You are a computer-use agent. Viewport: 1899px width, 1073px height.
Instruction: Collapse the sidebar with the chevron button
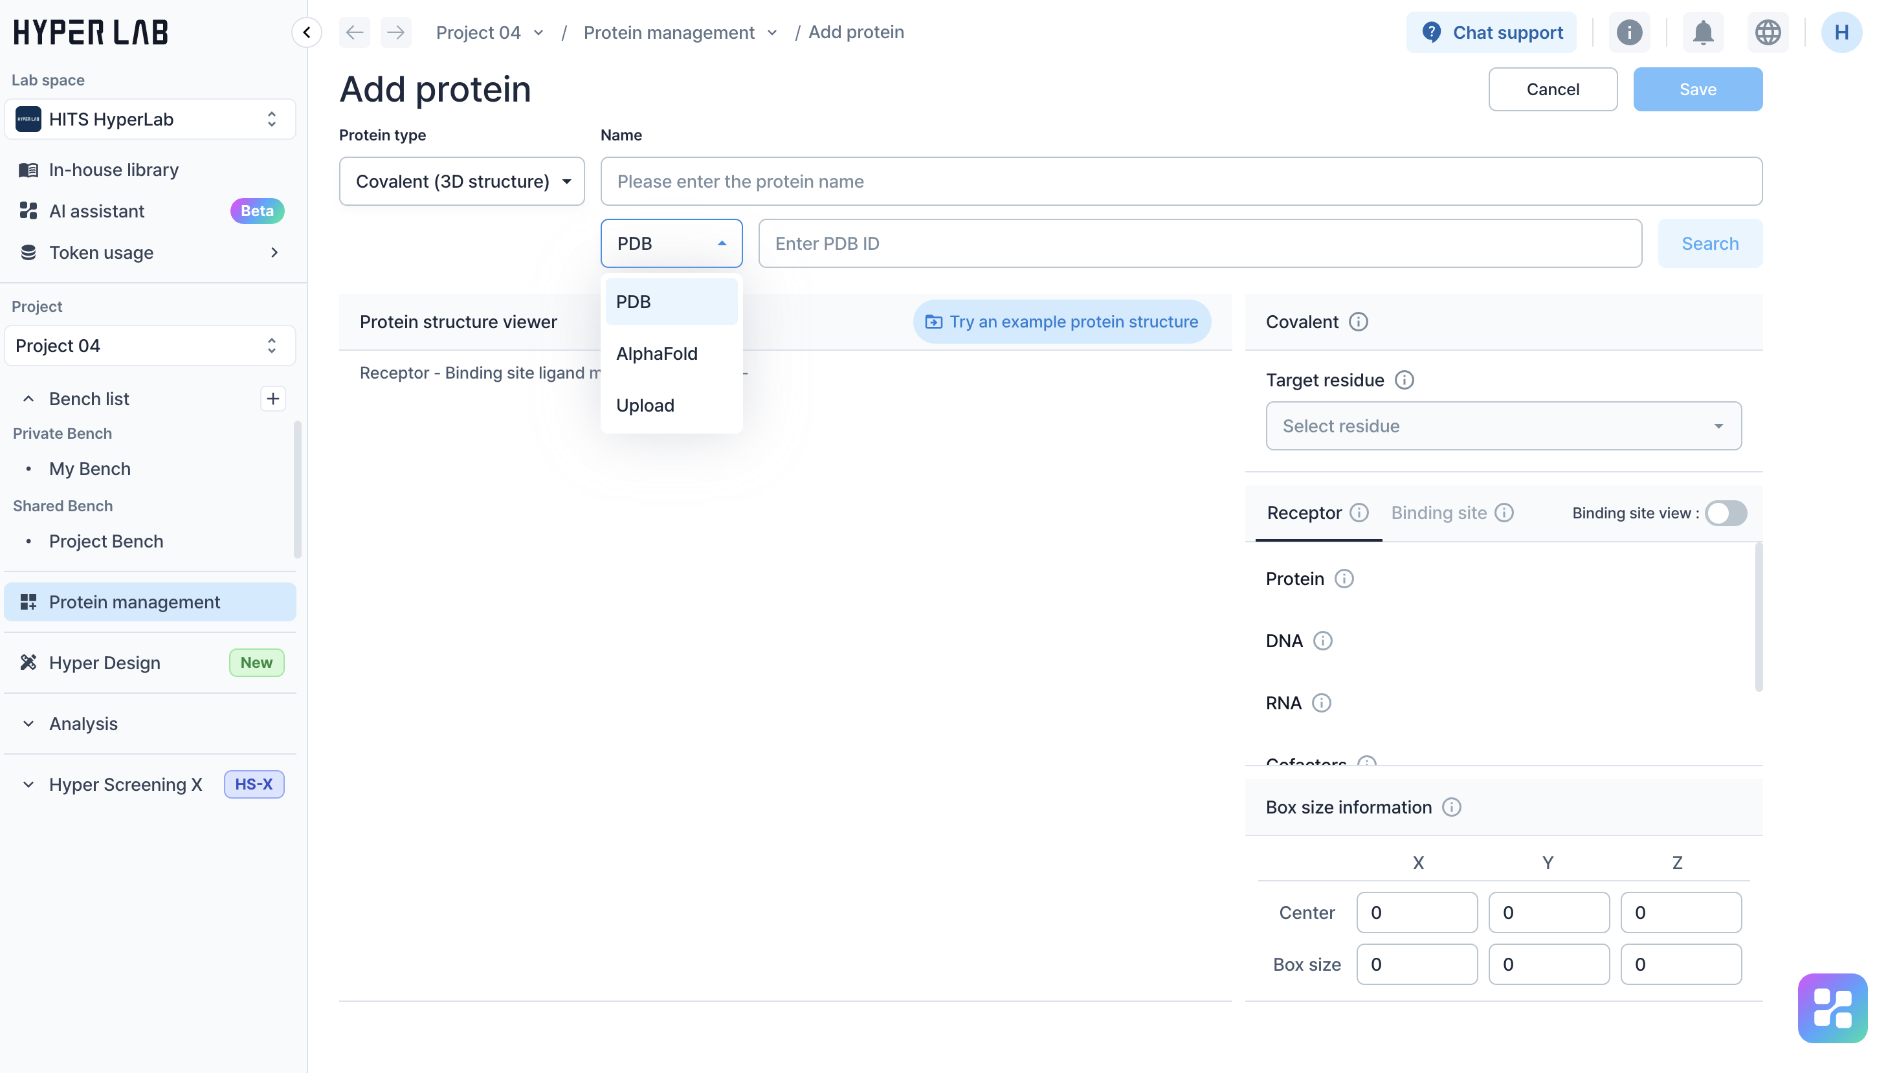click(307, 32)
